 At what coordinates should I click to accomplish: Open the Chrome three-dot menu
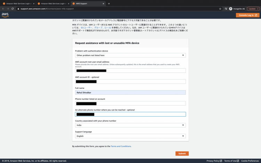(x=259, y=9)
